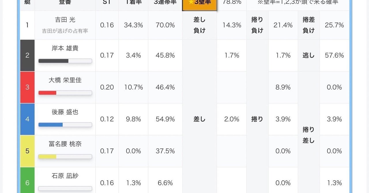
Task: Click the yellow boat number 5 cell
Action: (x=27, y=151)
